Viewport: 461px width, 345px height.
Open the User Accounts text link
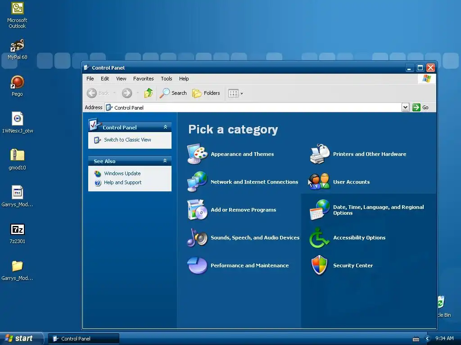click(x=351, y=182)
